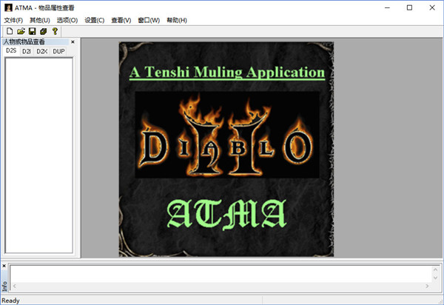This screenshot has width=444, height=305.
Task: Open the 窗口(W) menu
Action: click(x=149, y=20)
